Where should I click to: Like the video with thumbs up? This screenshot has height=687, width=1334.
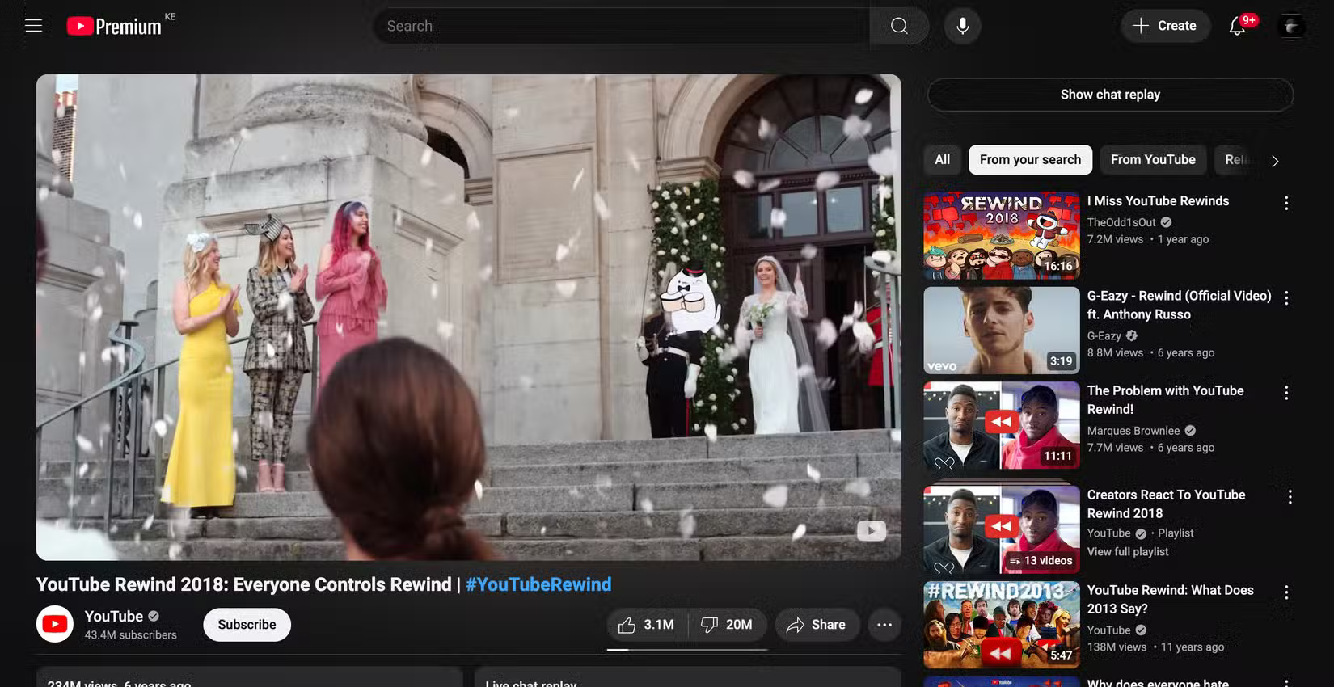[647, 625]
